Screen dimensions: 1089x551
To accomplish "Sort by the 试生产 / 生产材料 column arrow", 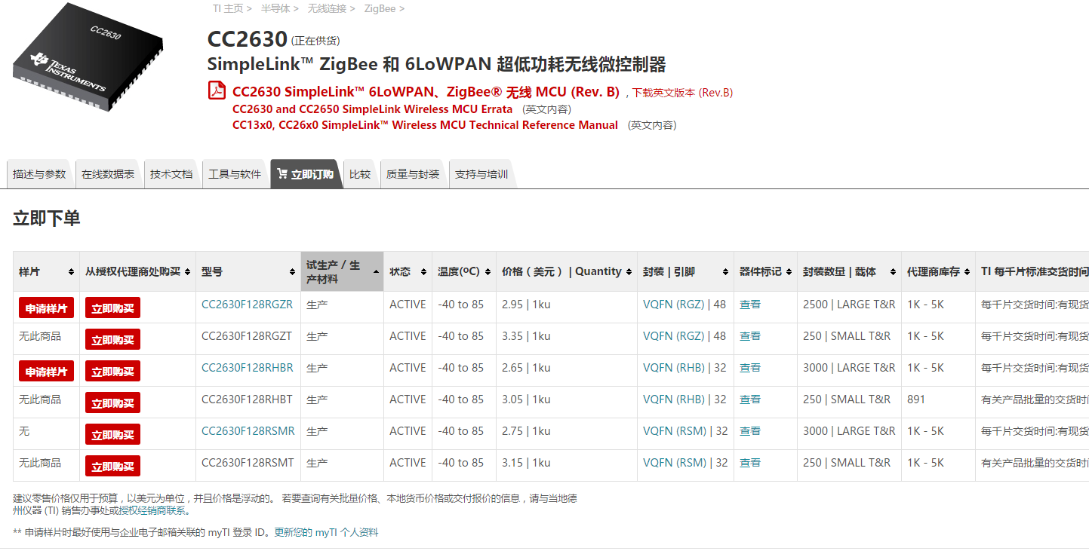I will pos(375,270).
